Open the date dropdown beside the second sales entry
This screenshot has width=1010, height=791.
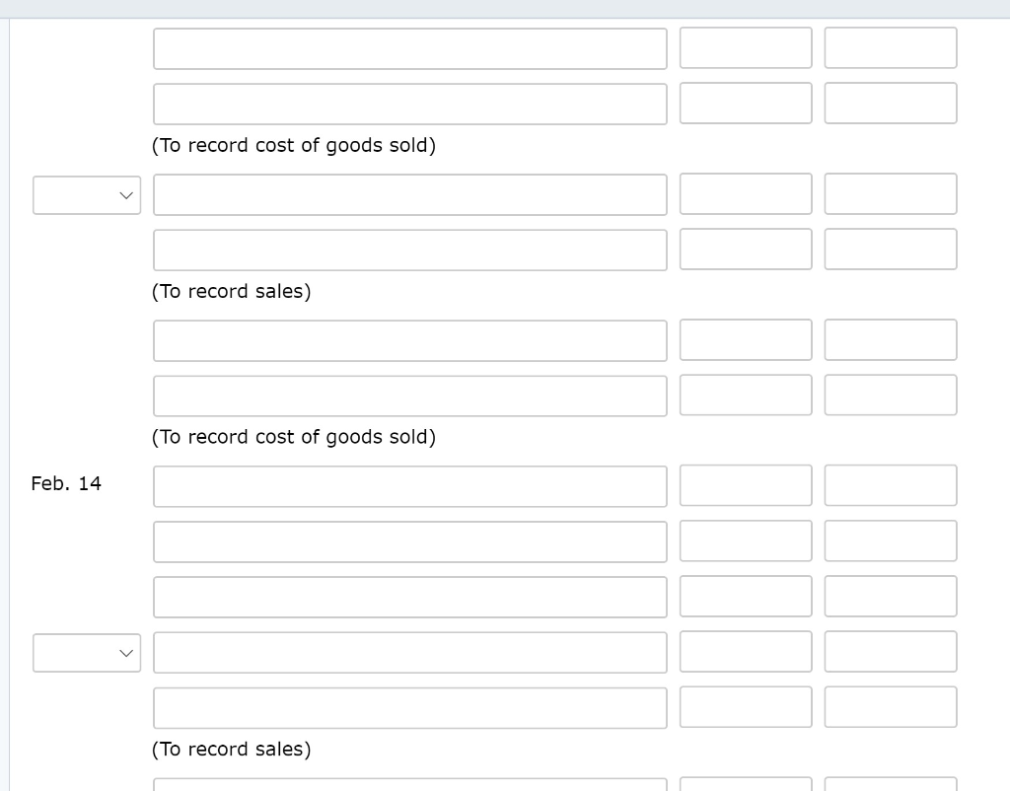pyautogui.click(x=87, y=652)
